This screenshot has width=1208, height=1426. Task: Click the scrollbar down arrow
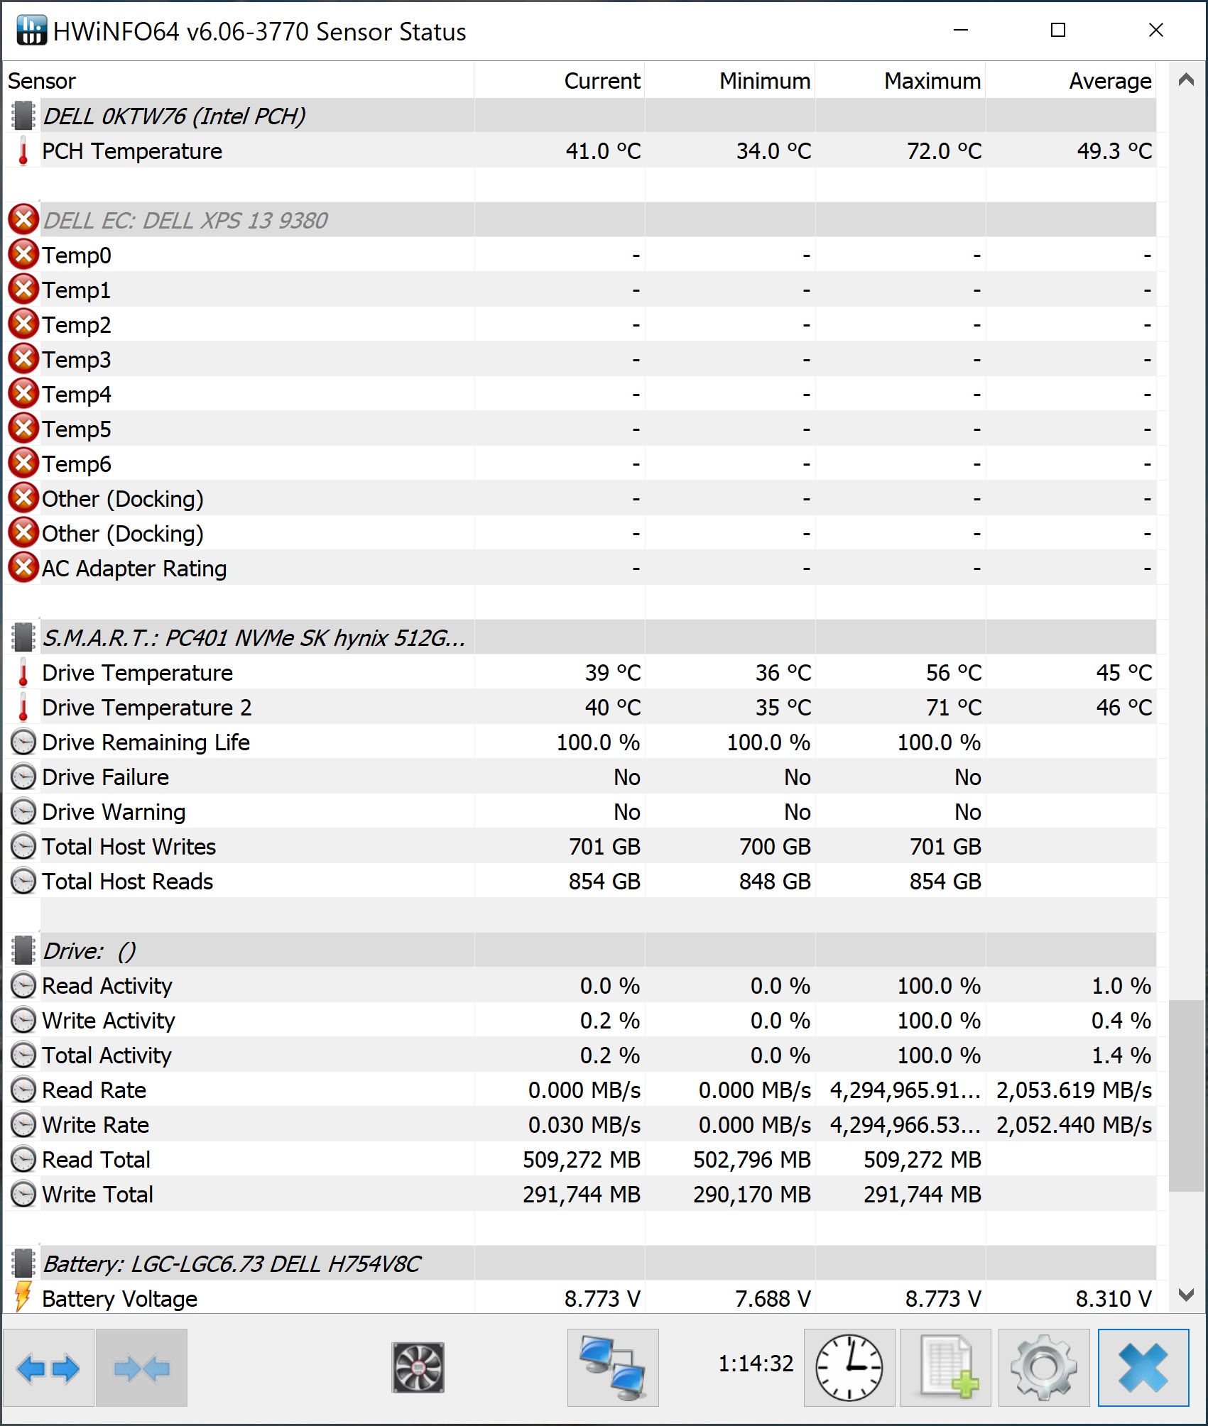point(1185,1295)
